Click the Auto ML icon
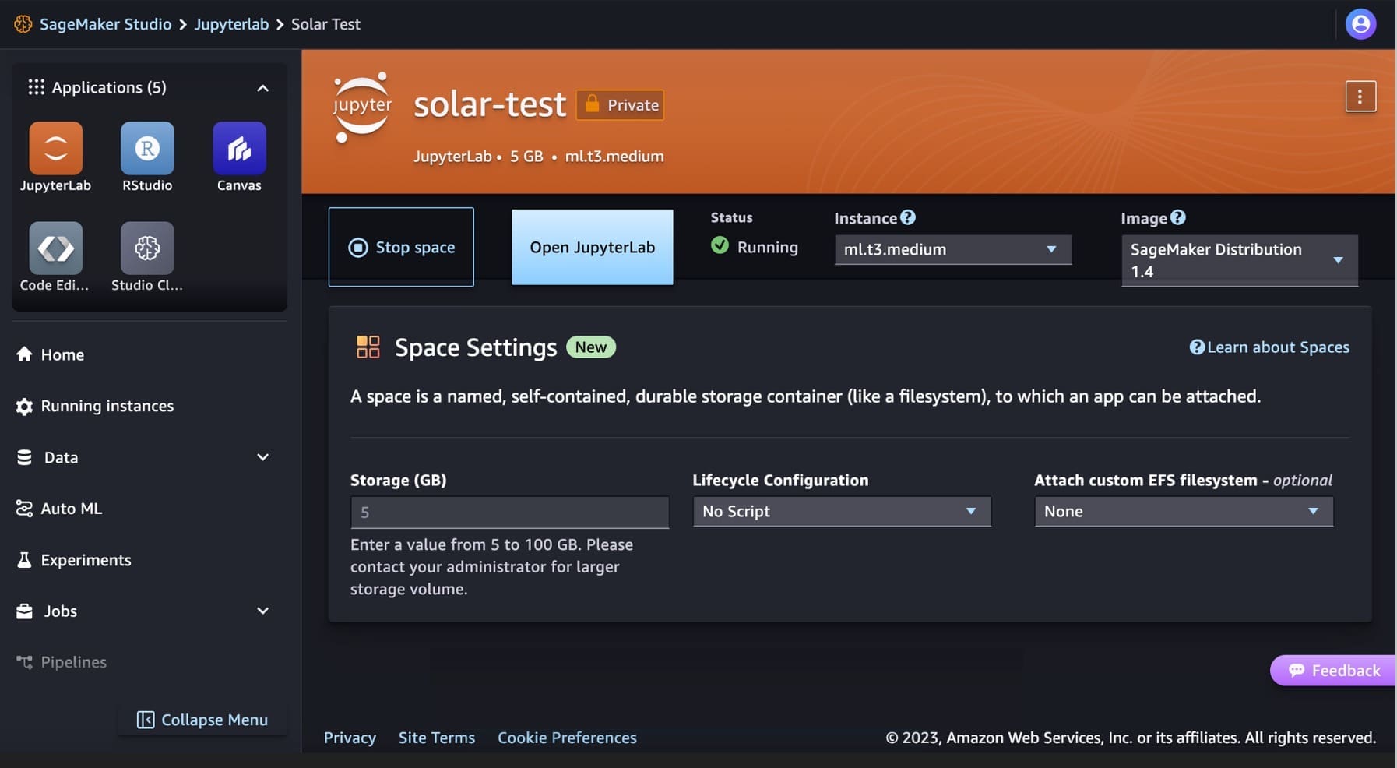The height and width of the screenshot is (768, 1397). (24, 509)
